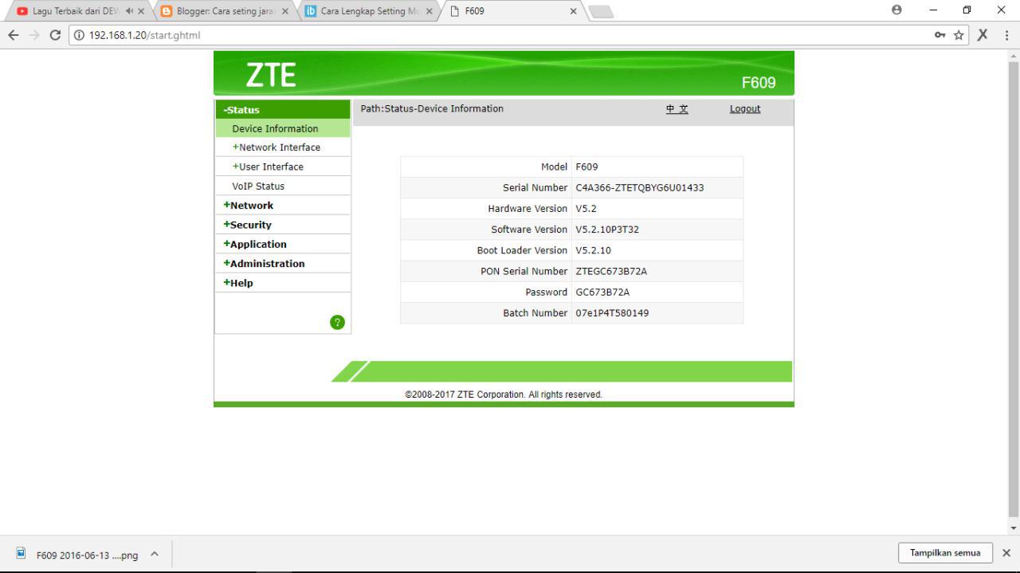Click the Logout link
The image size is (1020, 573).
744,108
